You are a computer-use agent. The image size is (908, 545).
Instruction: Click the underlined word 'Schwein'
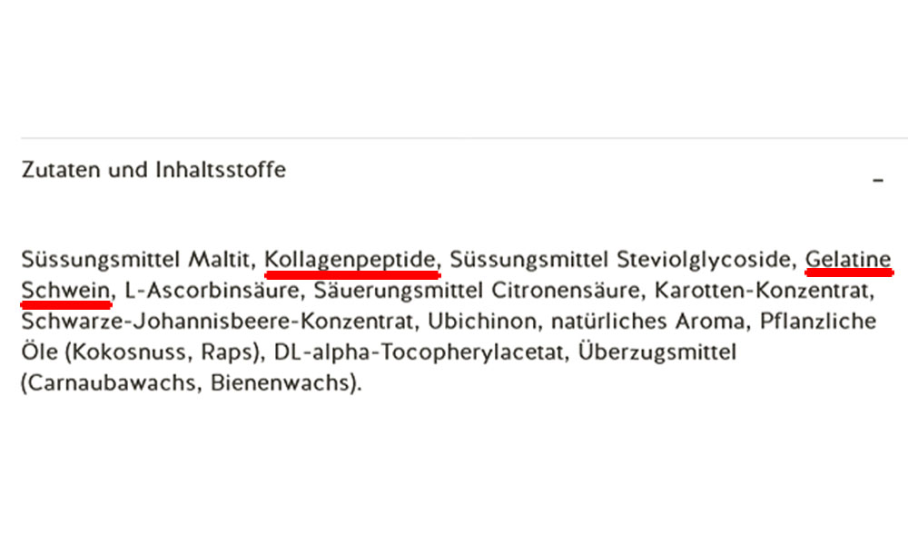point(65,290)
